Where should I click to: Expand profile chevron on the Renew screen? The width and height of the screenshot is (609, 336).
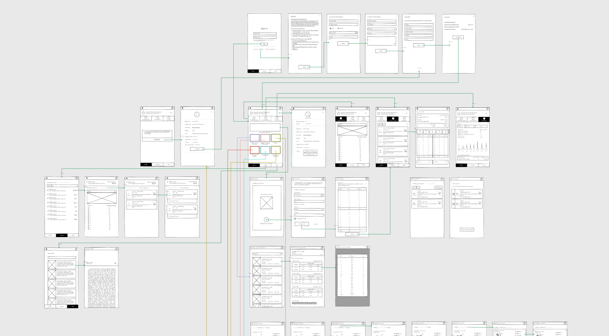171,113
